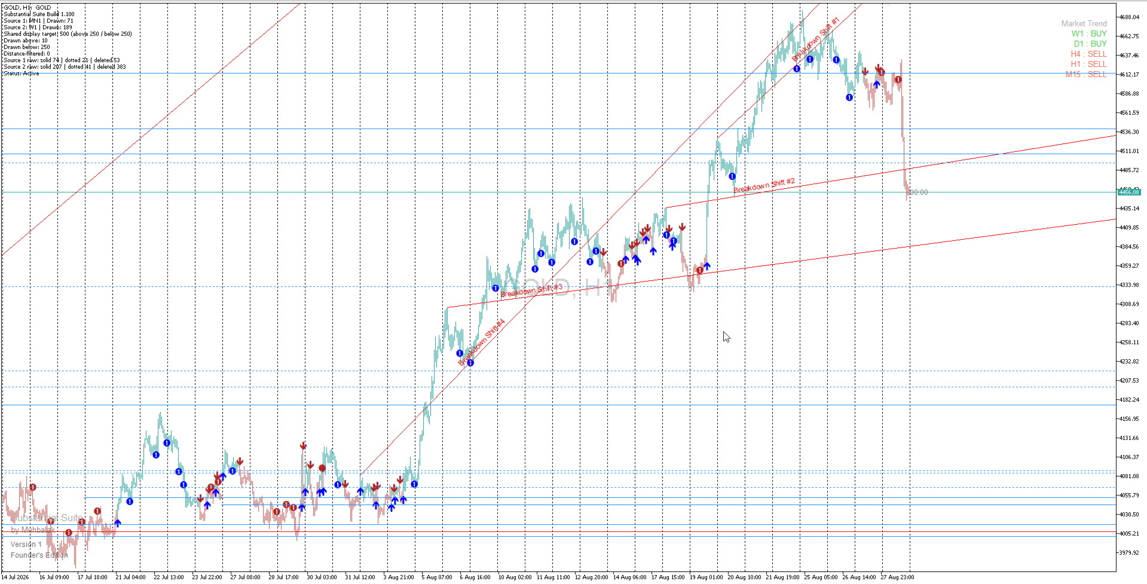Click the 4688.04 price scale label
This screenshot has width=1147, height=584.
pyautogui.click(x=1129, y=17)
